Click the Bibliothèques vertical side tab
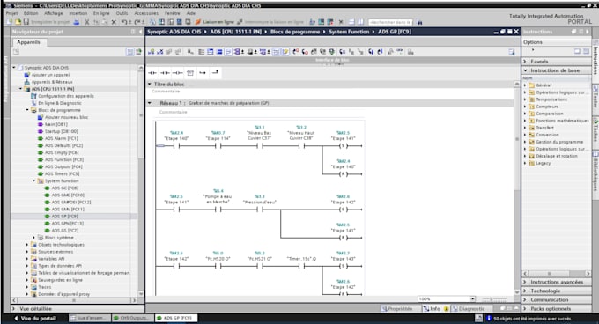This screenshot has height=324, width=599. pos(595,173)
